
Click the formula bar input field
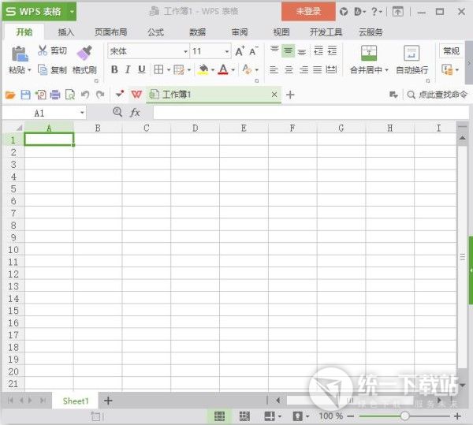click(x=311, y=113)
